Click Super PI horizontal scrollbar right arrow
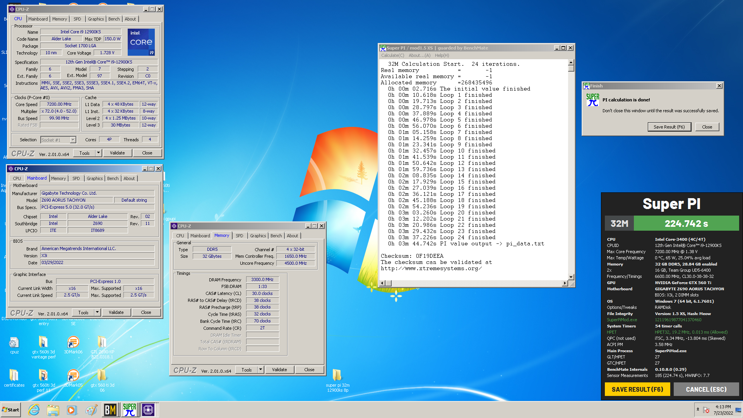 pyautogui.click(x=565, y=283)
